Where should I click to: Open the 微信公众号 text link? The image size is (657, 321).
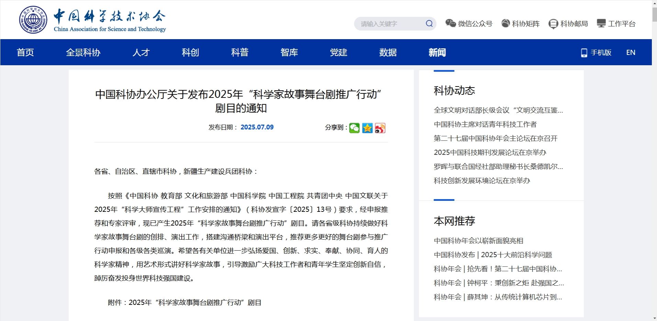point(475,24)
